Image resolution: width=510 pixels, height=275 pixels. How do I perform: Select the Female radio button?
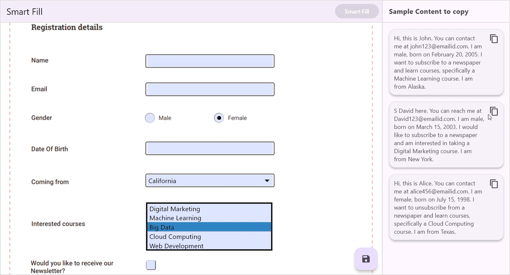pos(219,118)
